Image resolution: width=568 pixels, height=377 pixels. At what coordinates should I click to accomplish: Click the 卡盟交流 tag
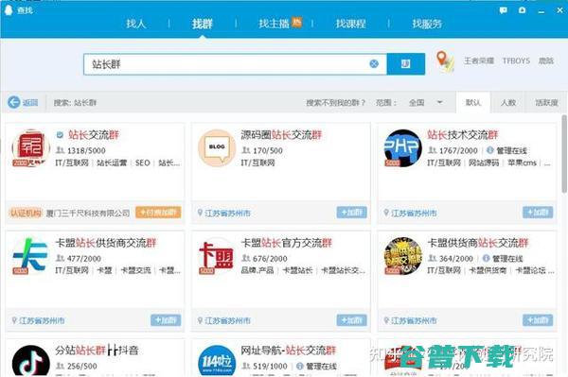click(x=135, y=271)
